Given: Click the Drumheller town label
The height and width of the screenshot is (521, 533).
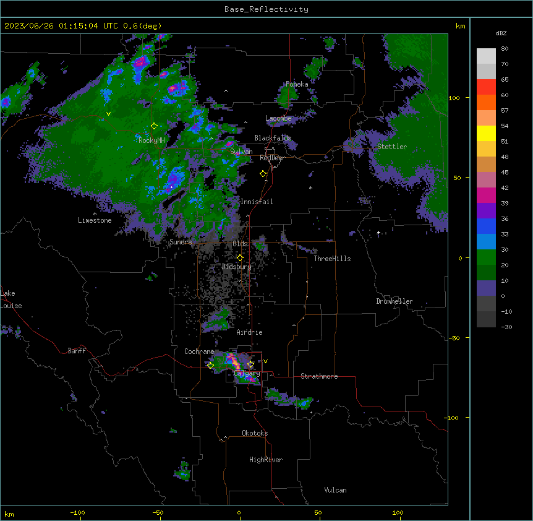Looking at the screenshot, I should [x=394, y=301].
